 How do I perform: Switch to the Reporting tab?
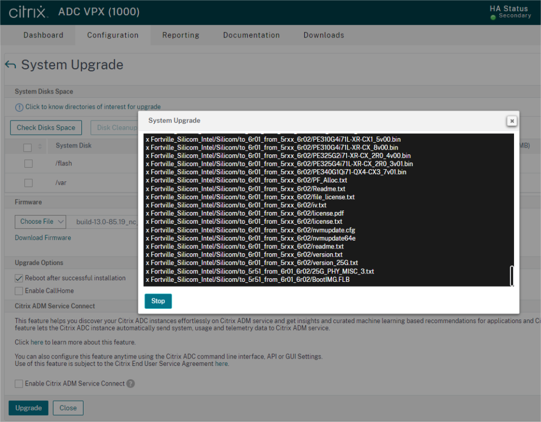click(181, 35)
